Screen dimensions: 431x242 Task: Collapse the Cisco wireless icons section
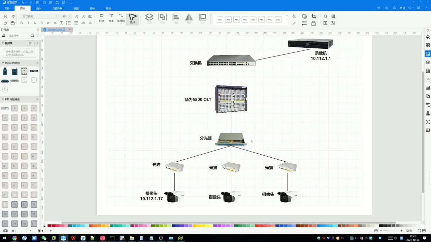[x=3, y=63]
